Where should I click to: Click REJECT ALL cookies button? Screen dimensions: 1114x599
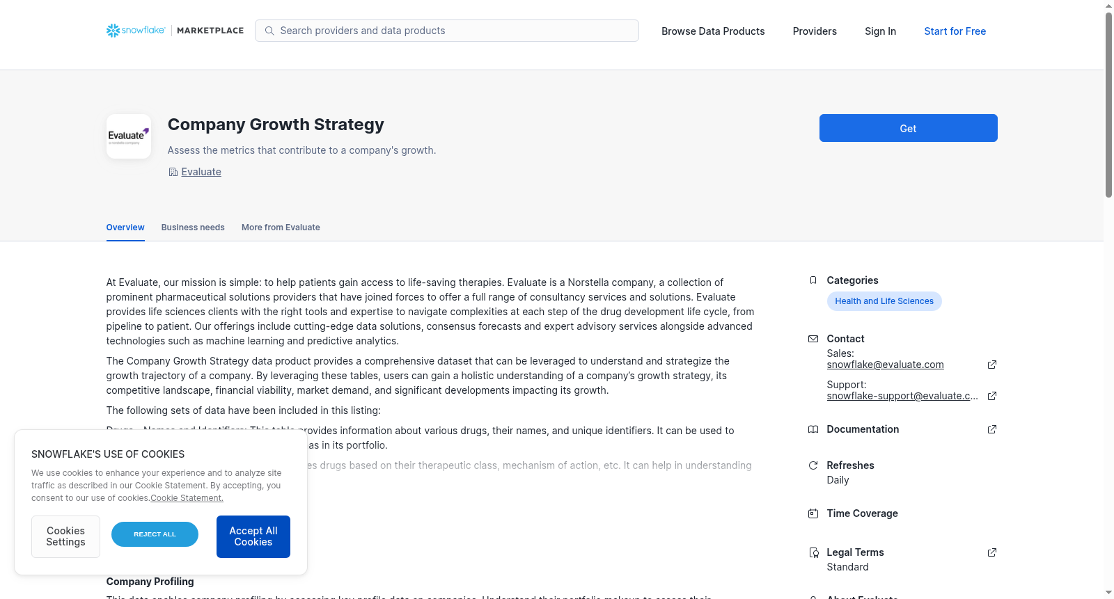[x=155, y=534]
